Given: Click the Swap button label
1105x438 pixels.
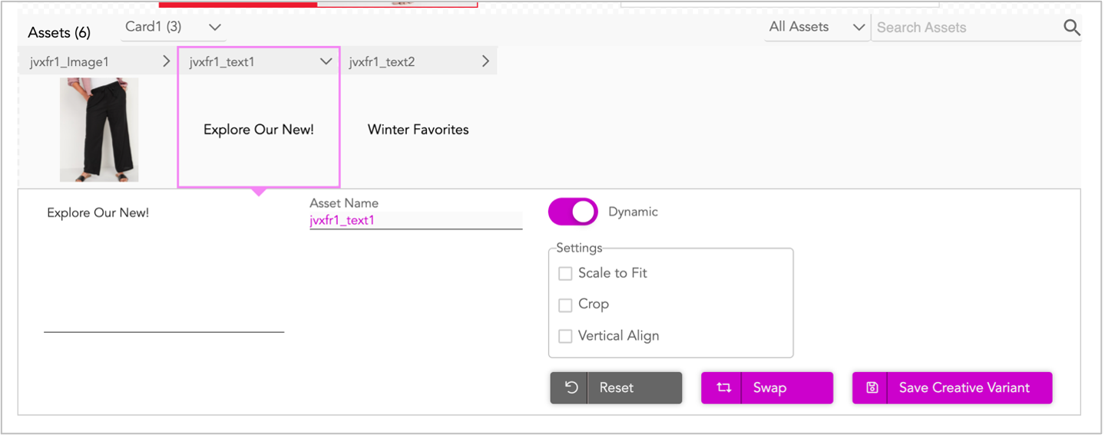Looking at the screenshot, I should tap(769, 387).
